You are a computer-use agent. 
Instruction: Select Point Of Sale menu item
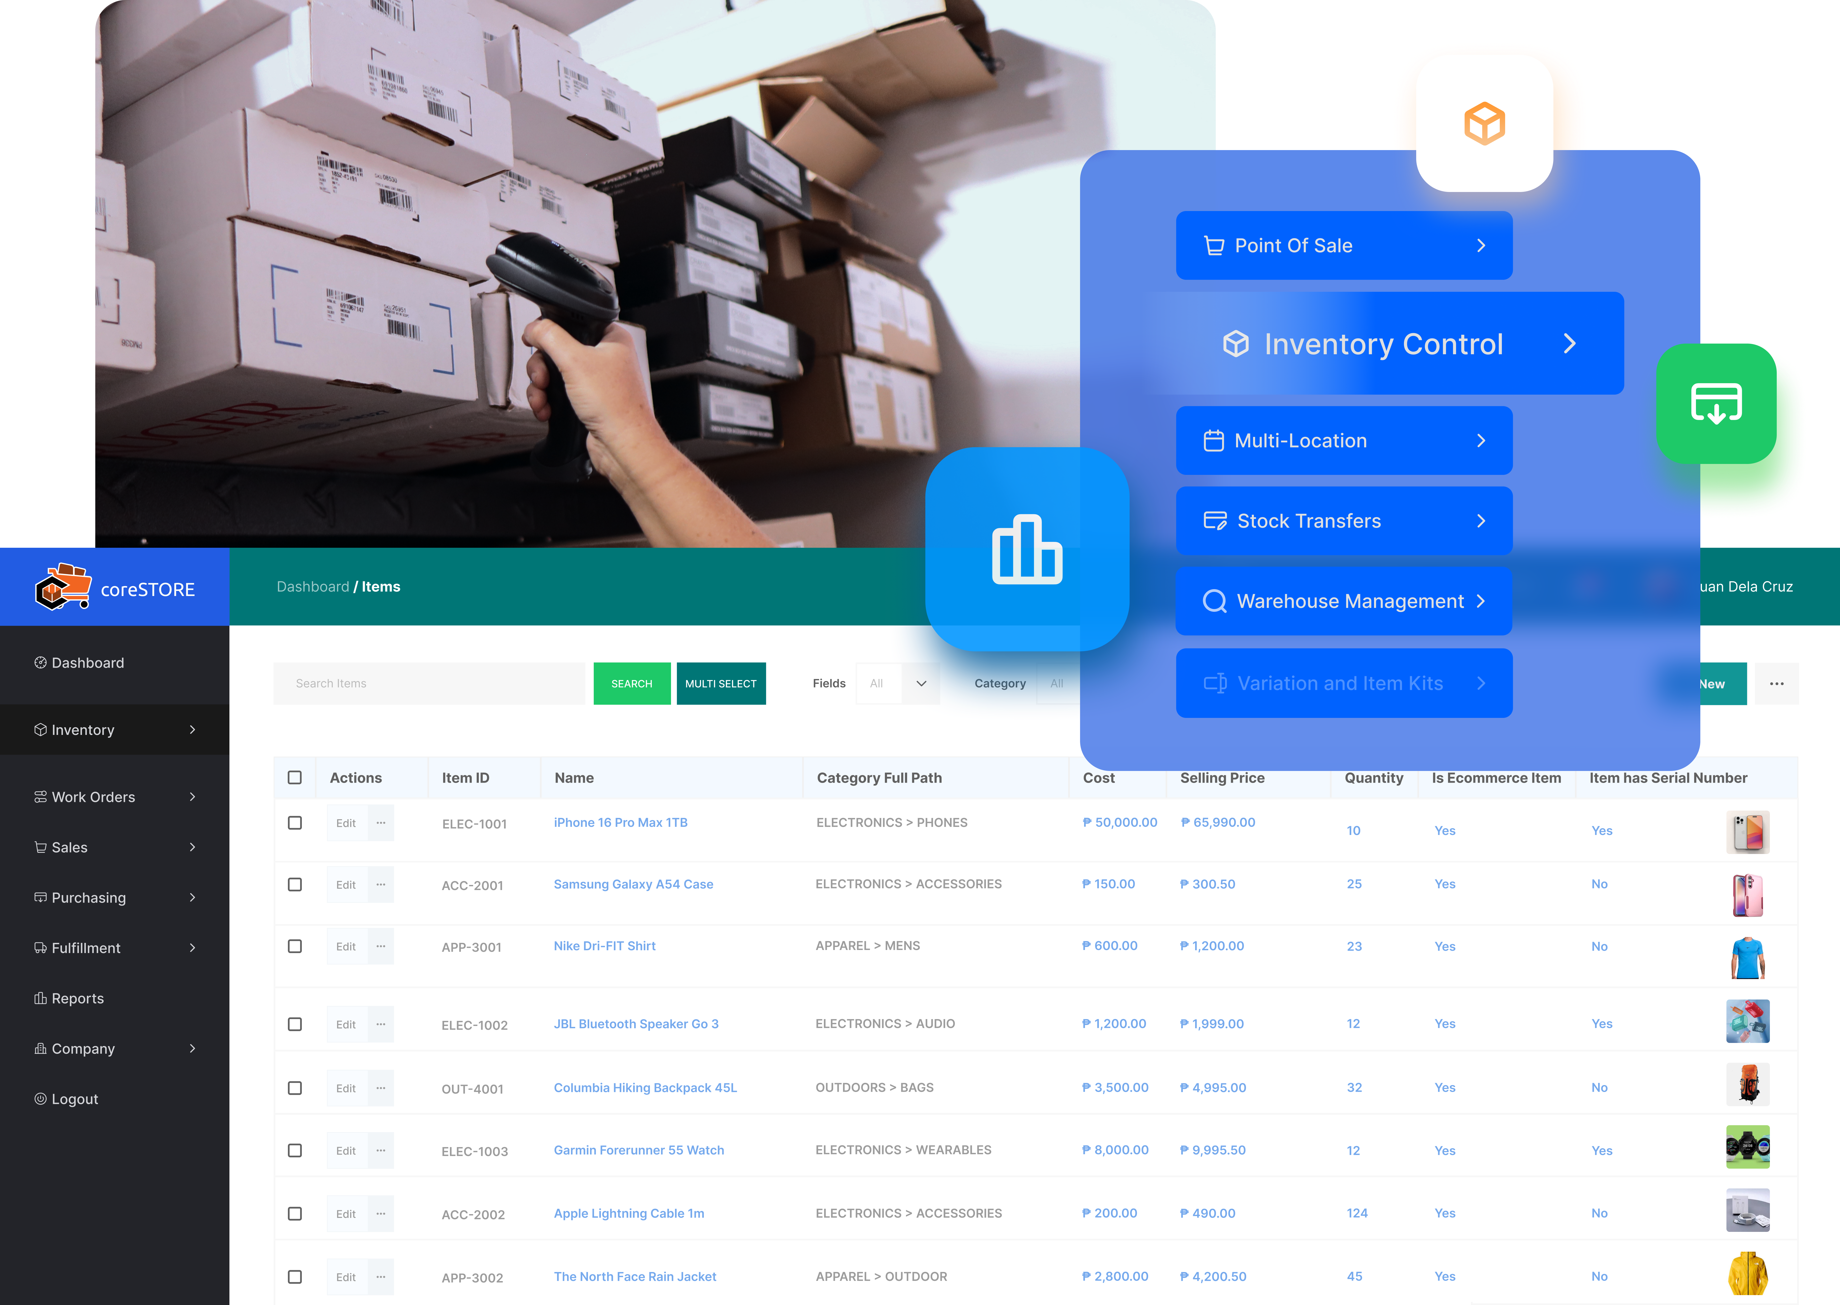tap(1344, 245)
